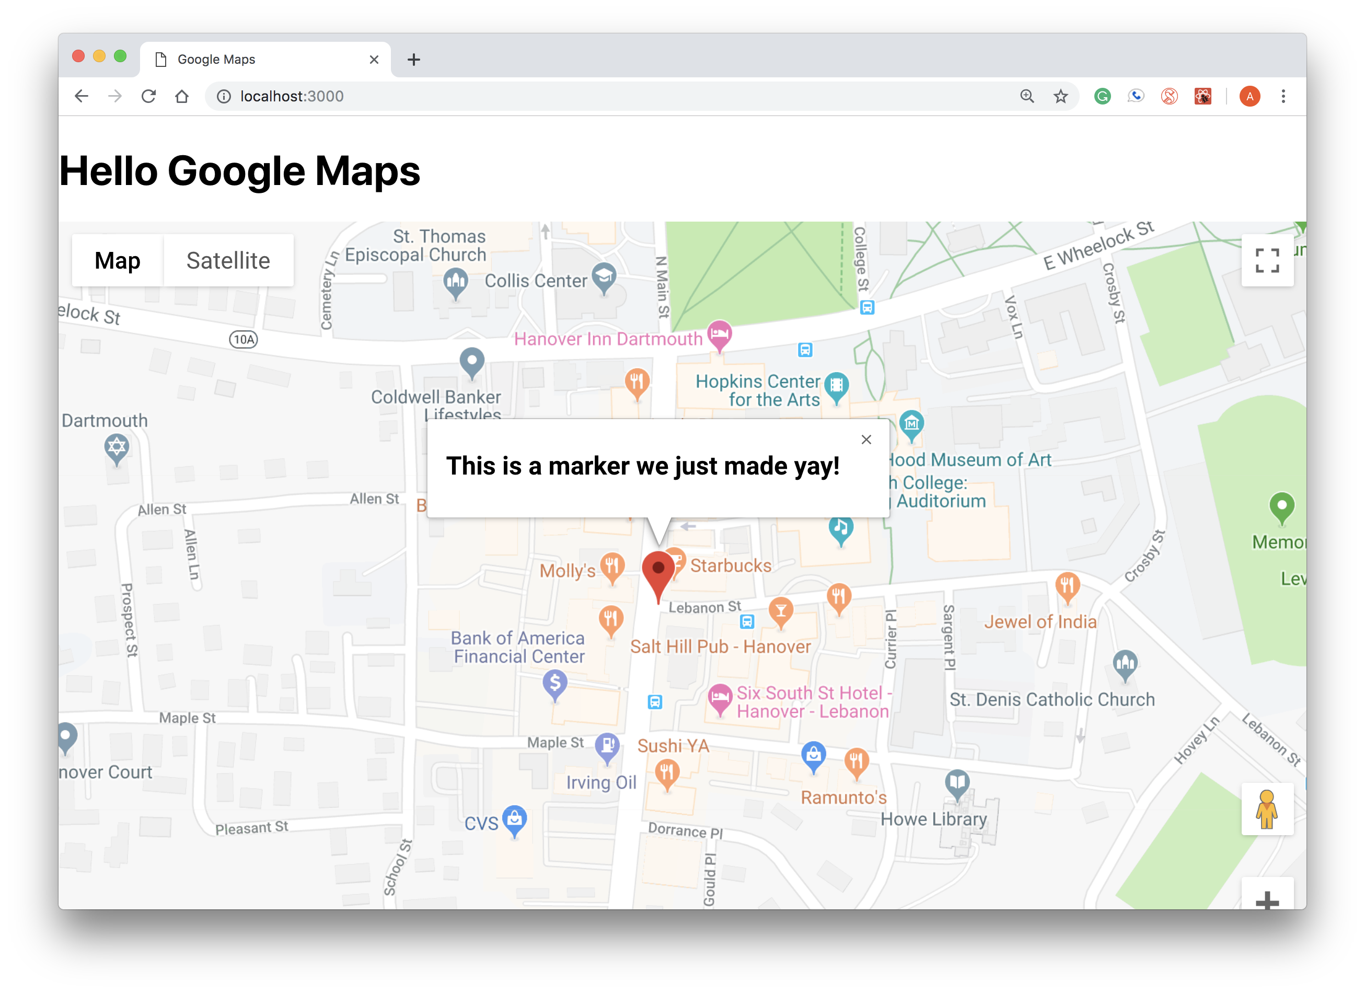Click the CVS shopping pin

pos(515,819)
